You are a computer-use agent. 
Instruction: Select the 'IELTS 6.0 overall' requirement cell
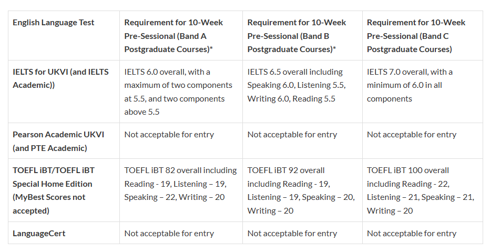tap(178, 92)
